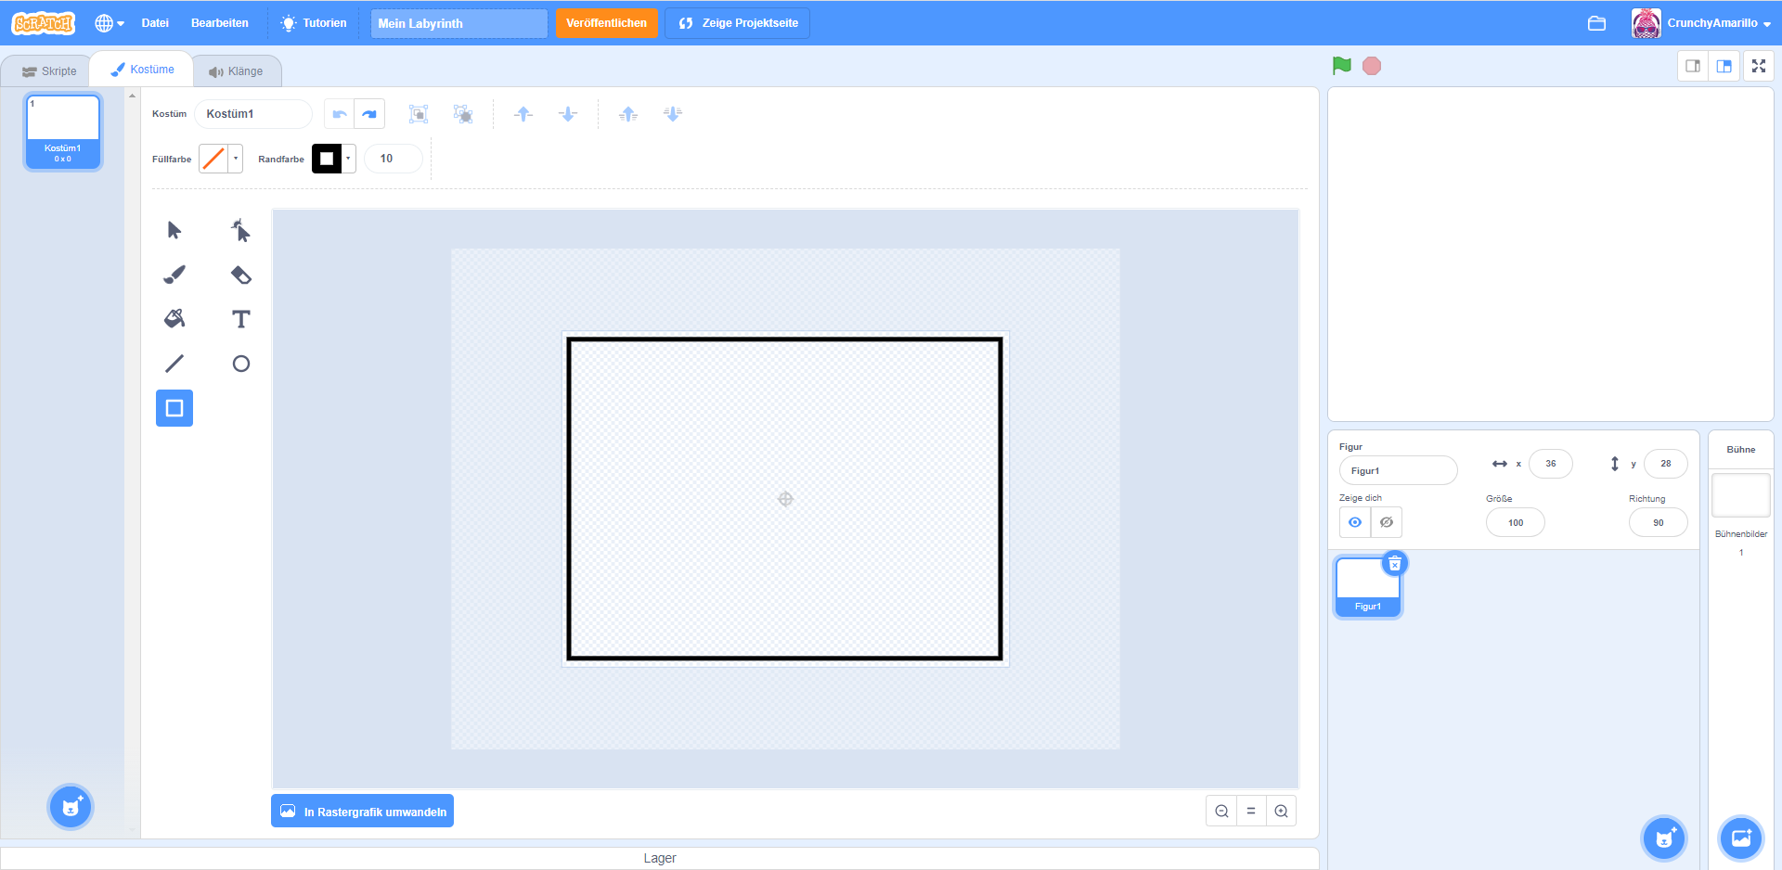Select the Circle tool
The width and height of the screenshot is (1782, 870).
pyautogui.click(x=241, y=364)
